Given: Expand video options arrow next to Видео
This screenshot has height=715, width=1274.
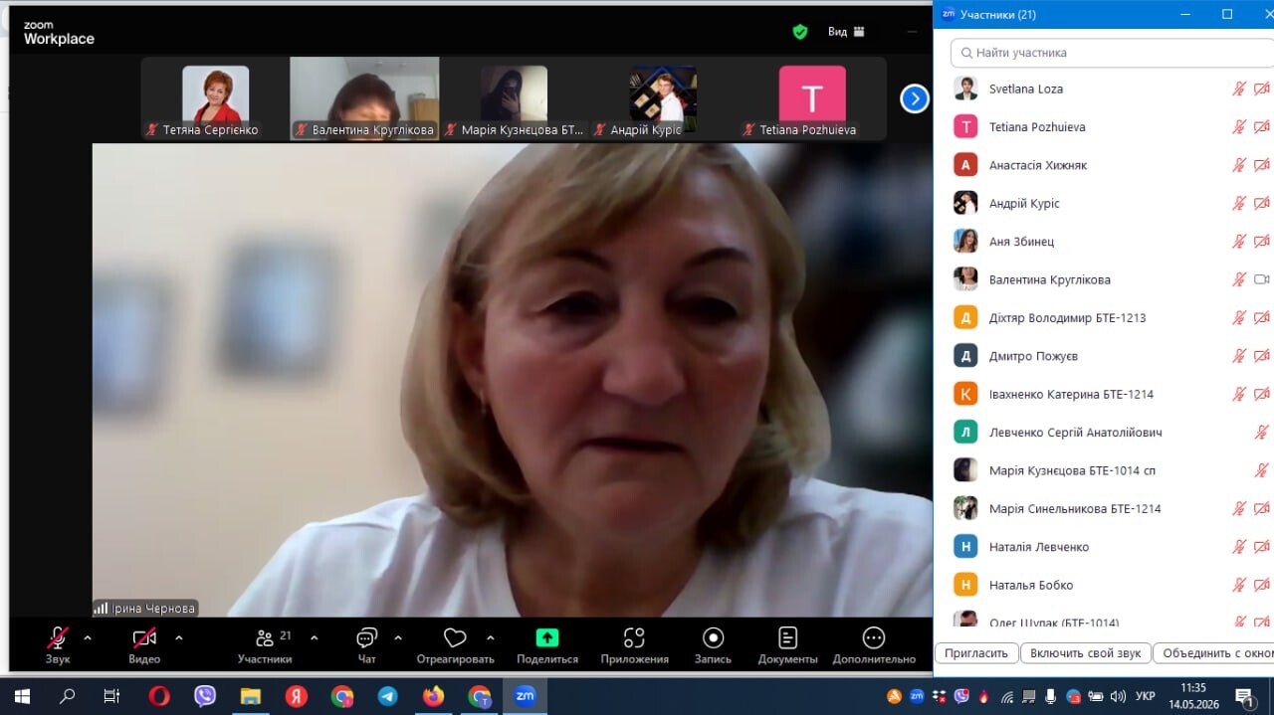Looking at the screenshot, I should pyautogui.click(x=179, y=637).
